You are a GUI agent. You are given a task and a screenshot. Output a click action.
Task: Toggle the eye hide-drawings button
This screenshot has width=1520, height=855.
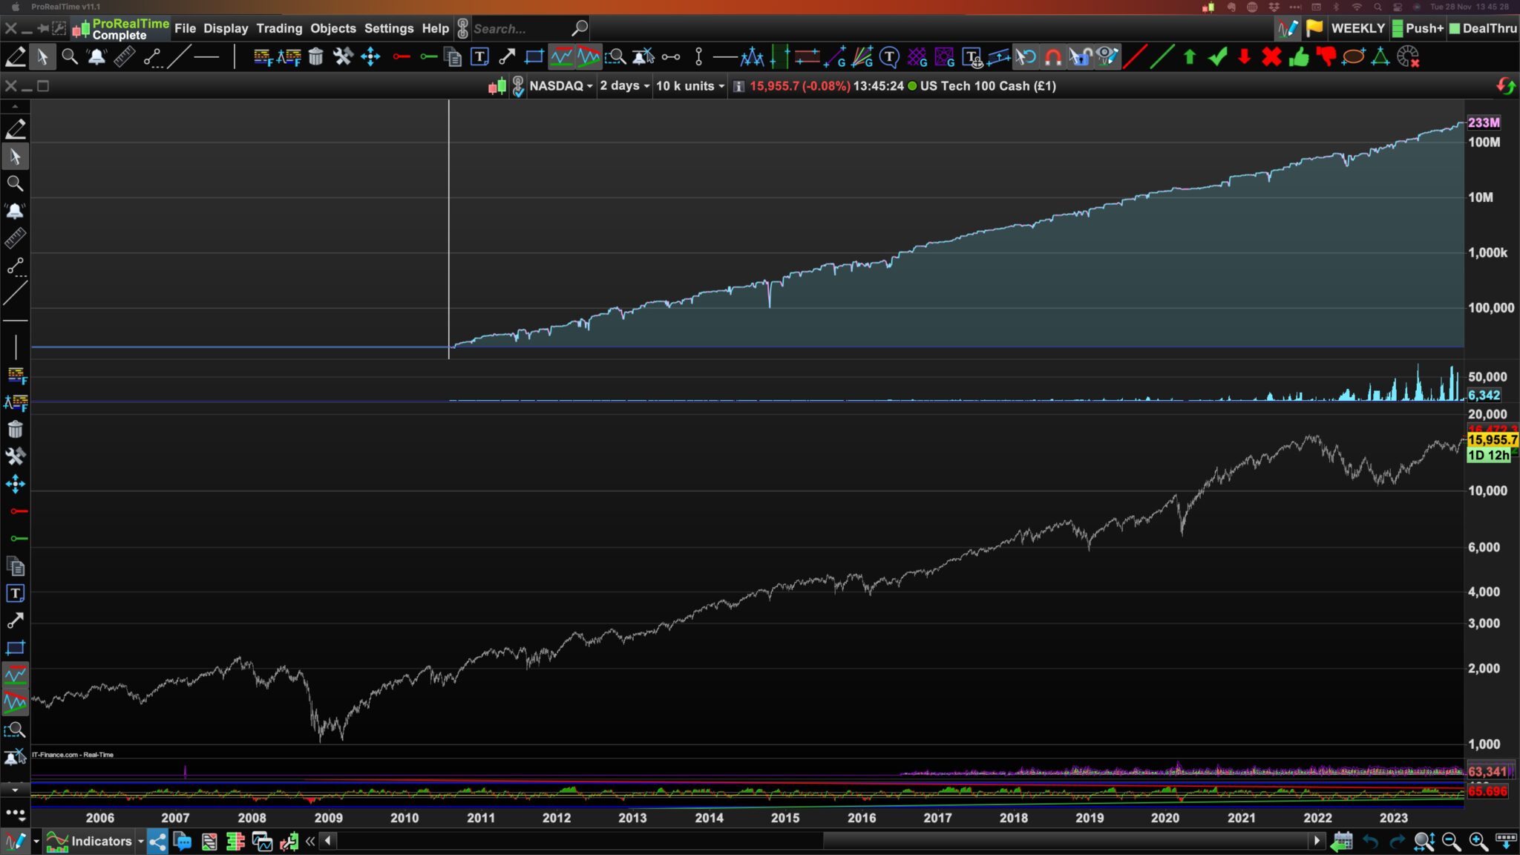click(1107, 56)
